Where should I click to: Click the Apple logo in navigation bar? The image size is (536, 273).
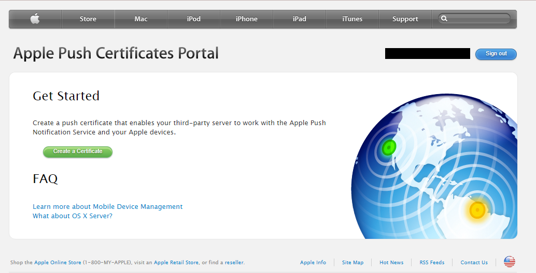35,19
